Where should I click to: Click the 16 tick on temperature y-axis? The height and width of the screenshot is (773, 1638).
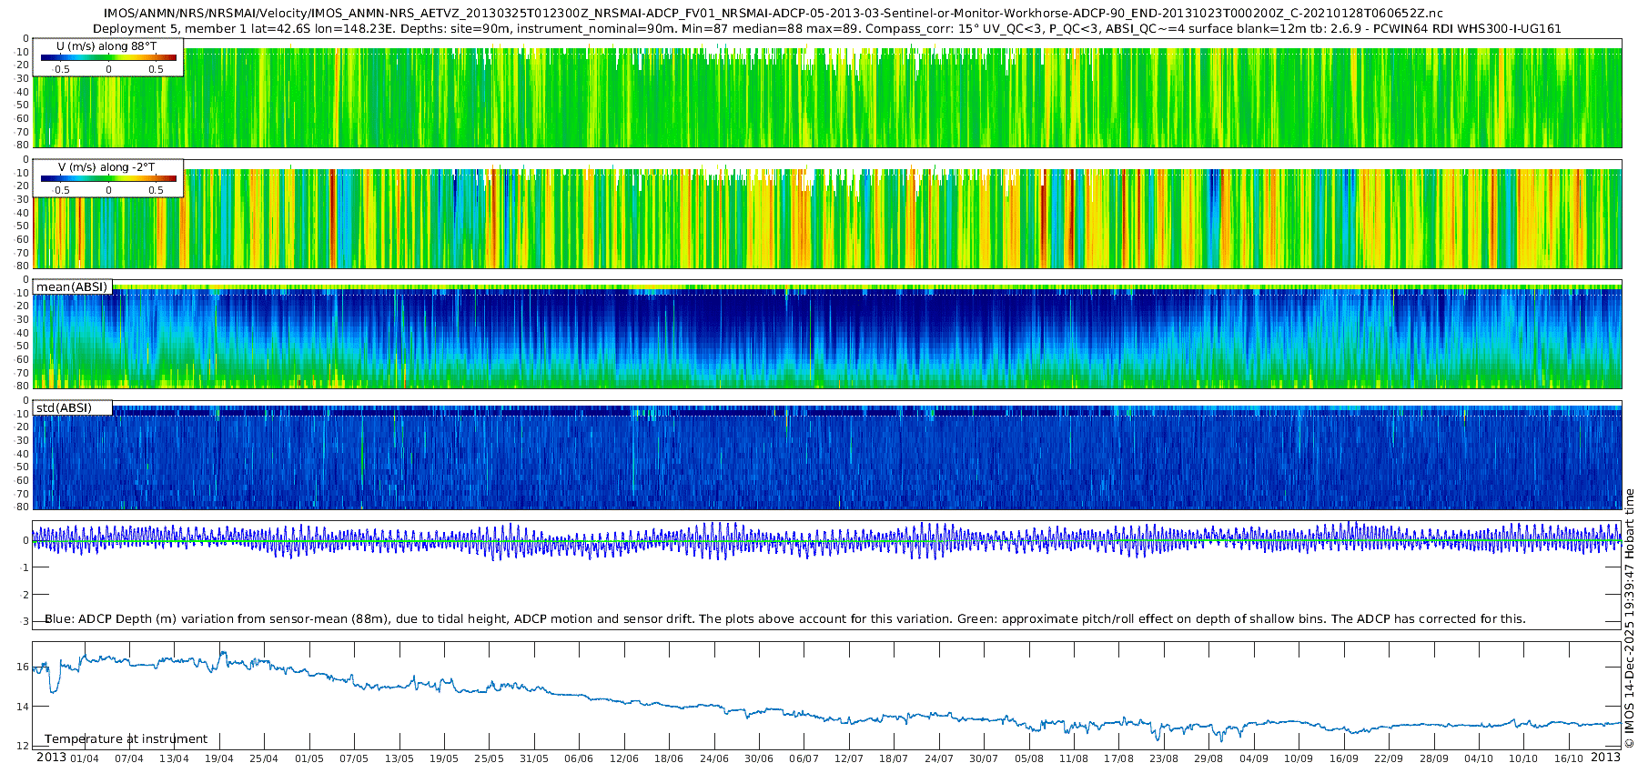(x=23, y=667)
